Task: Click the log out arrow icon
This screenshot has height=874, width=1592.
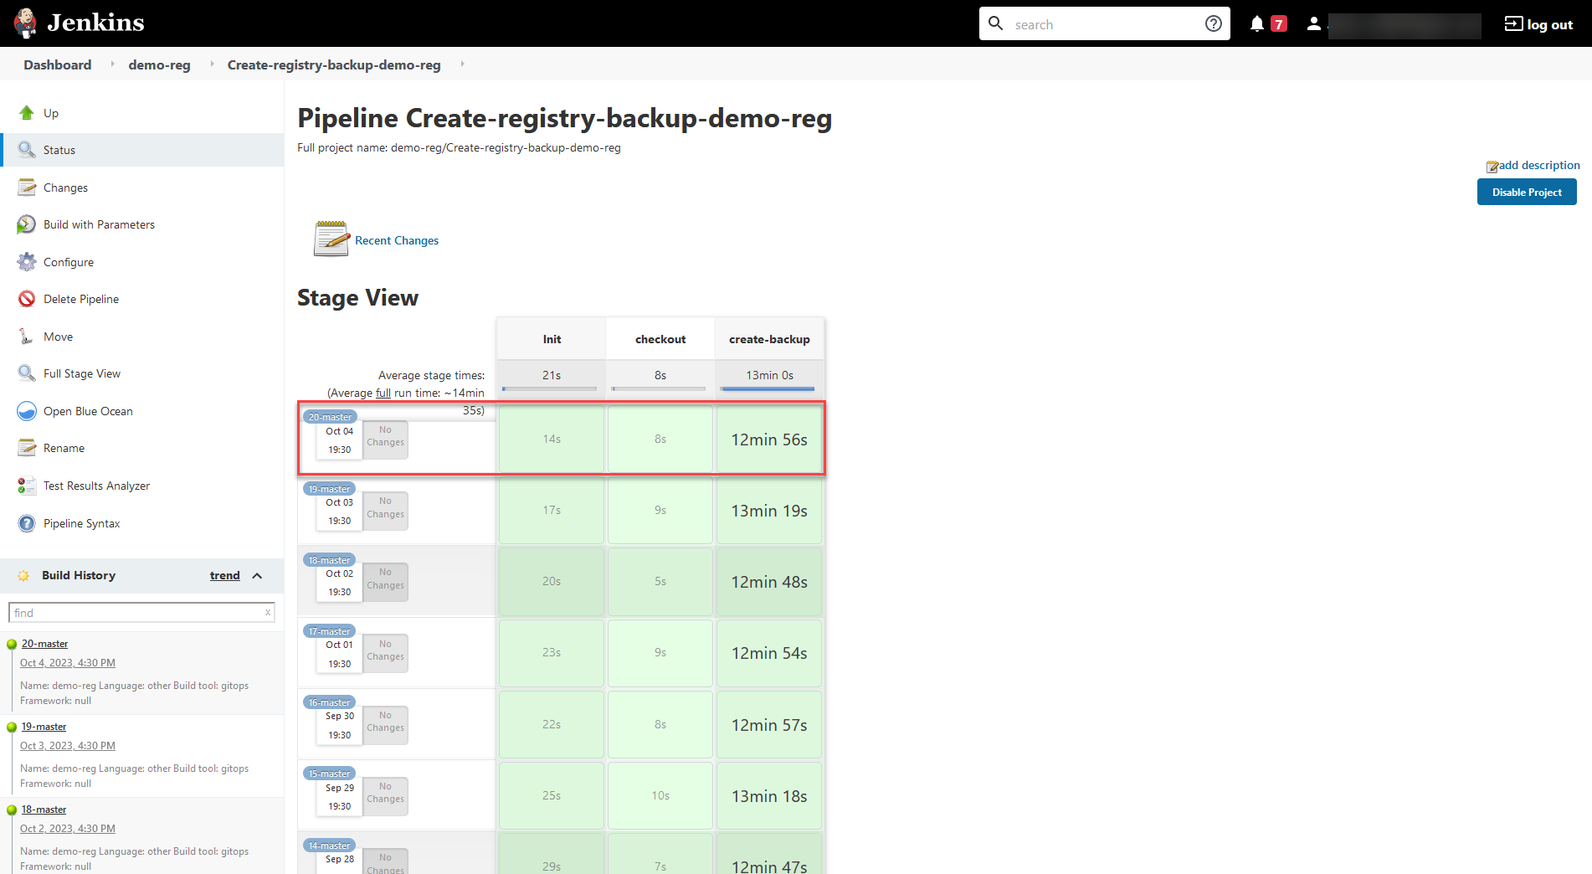Action: (1513, 23)
